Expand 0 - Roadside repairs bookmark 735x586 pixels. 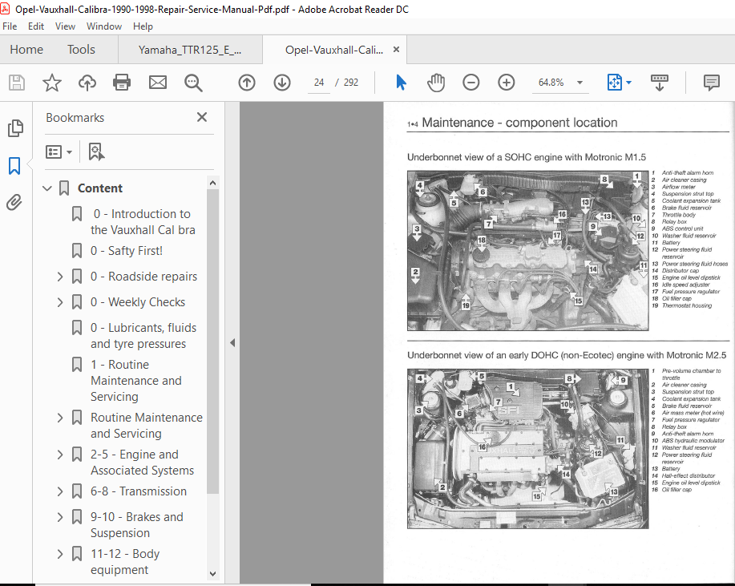click(x=60, y=277)
